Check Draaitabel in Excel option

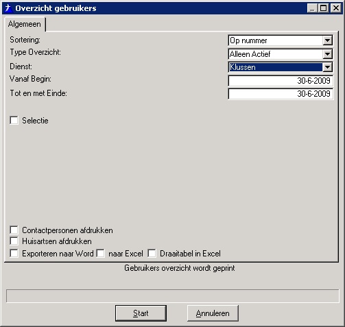coord(152,253)
